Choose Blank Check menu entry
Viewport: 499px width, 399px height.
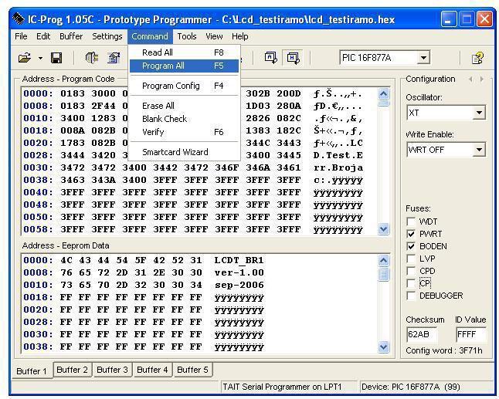click(x=184, y=119)
